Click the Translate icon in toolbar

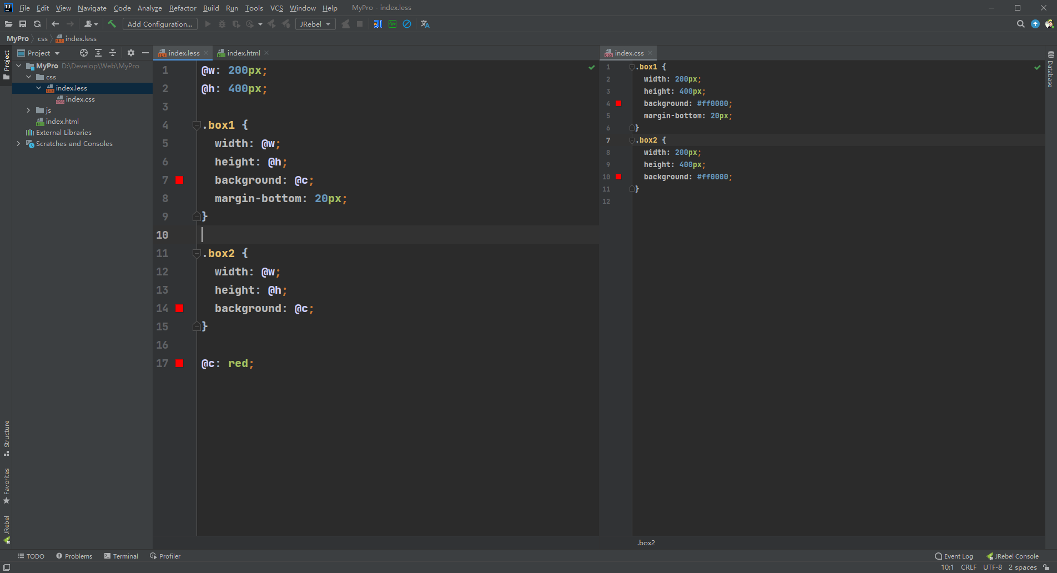(x=425, y=24)
